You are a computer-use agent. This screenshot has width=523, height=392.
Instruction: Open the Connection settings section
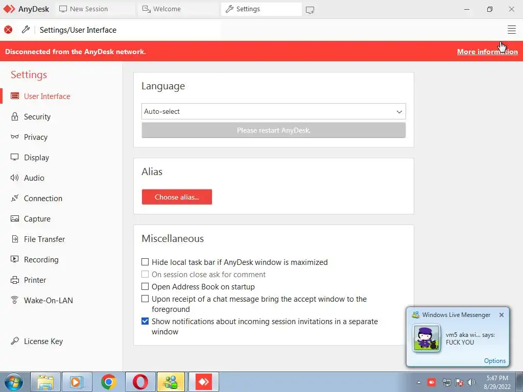[x=43, y=199]
